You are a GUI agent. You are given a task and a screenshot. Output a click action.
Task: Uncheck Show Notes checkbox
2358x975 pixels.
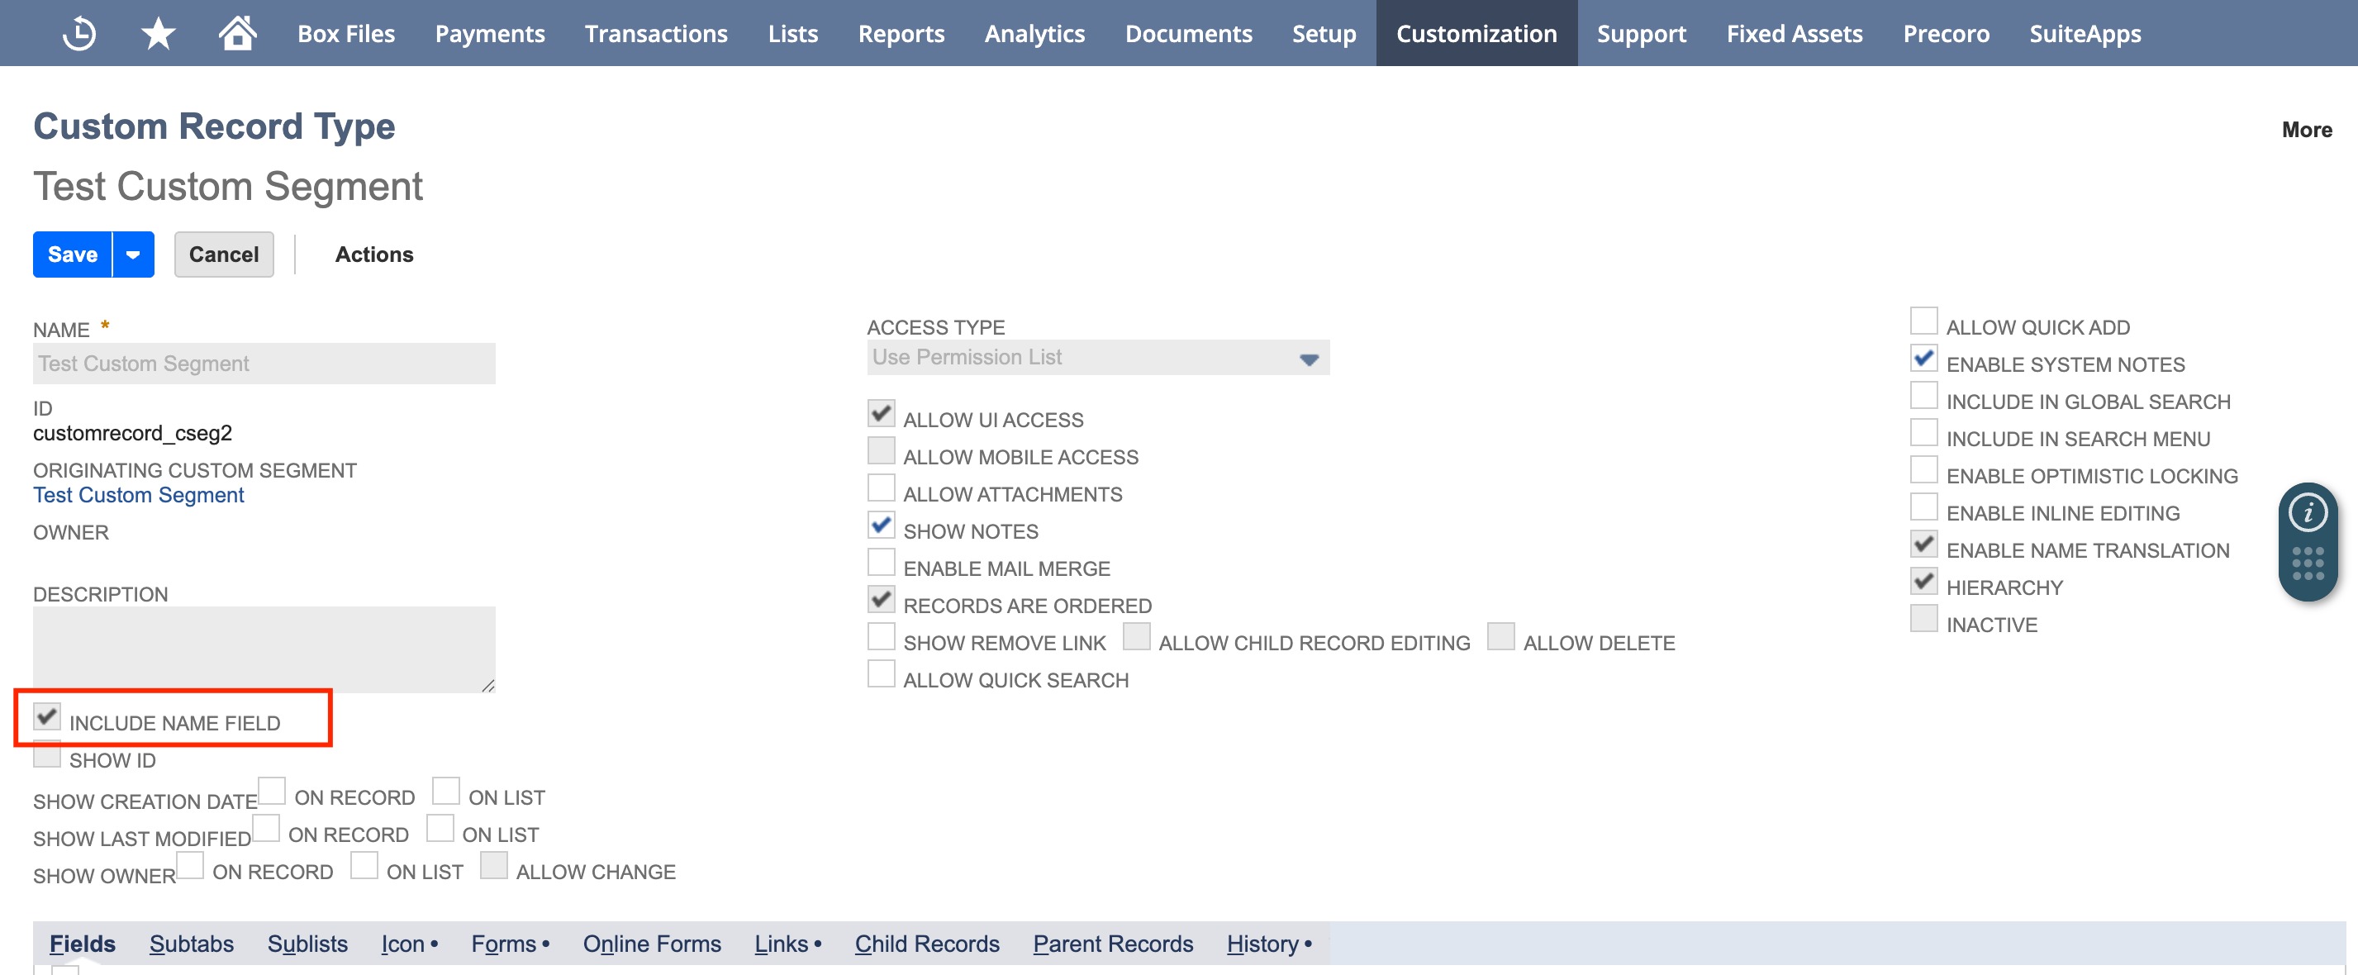pos(881,526)
